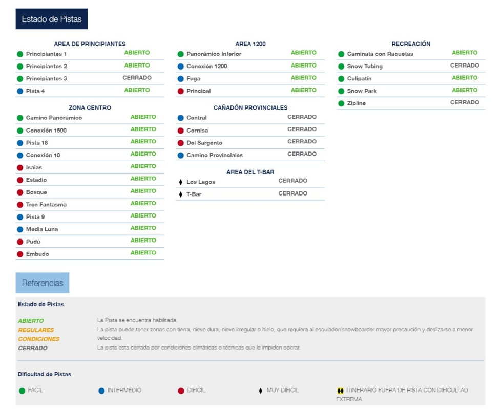Click the blue dot beside Media Luna
Screen dimensions: 503x412
20,230
